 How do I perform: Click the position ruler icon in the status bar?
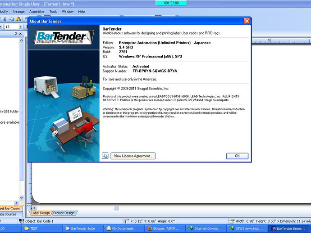(x=126, y=221)
